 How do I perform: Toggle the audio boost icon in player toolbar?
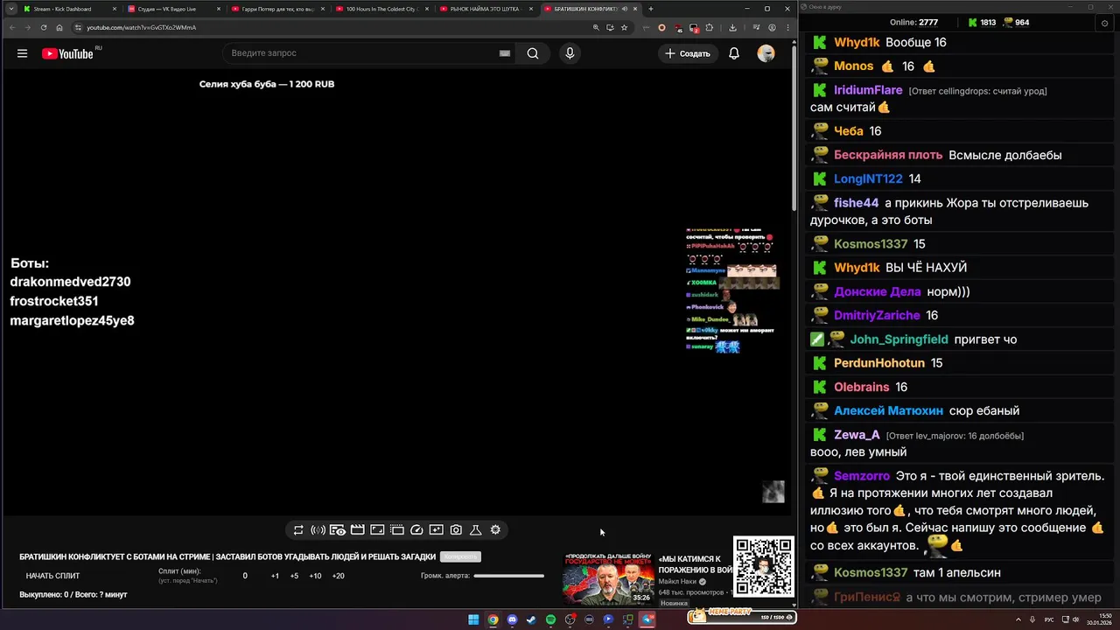[318, 530]
